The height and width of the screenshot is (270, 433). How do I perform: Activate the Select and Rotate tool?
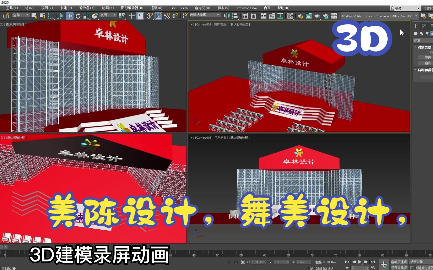coord(78,16)
